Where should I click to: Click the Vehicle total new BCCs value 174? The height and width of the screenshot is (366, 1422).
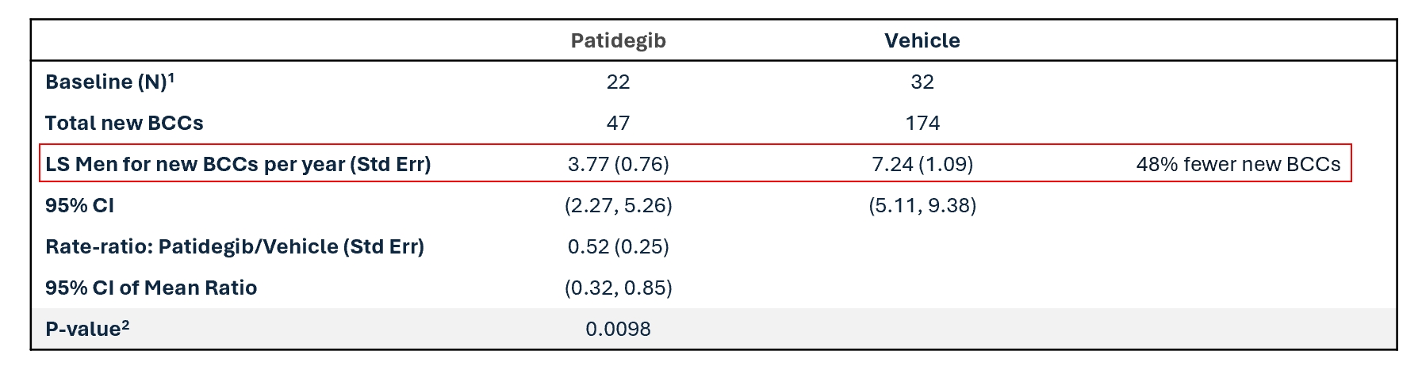pyautogui.click(x=922, y=123)
